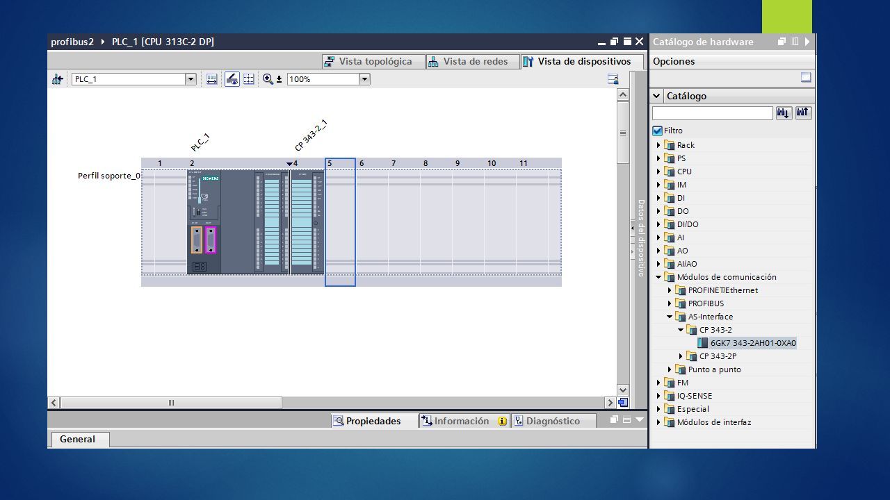
Task: Select the Especial catalog folder
Action: (693, 409)
